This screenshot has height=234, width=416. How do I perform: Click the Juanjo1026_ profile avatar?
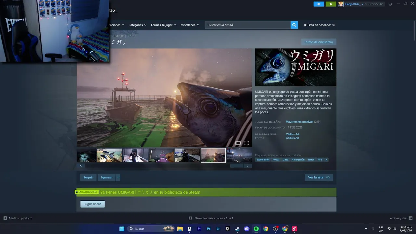(341, 4)
